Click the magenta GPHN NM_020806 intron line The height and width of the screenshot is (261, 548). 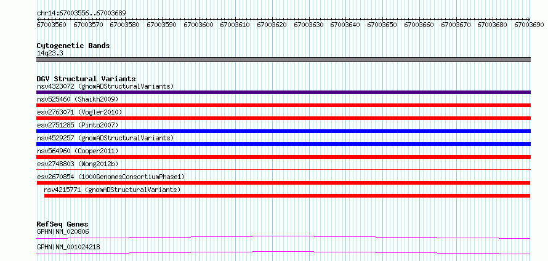point(283,237)
